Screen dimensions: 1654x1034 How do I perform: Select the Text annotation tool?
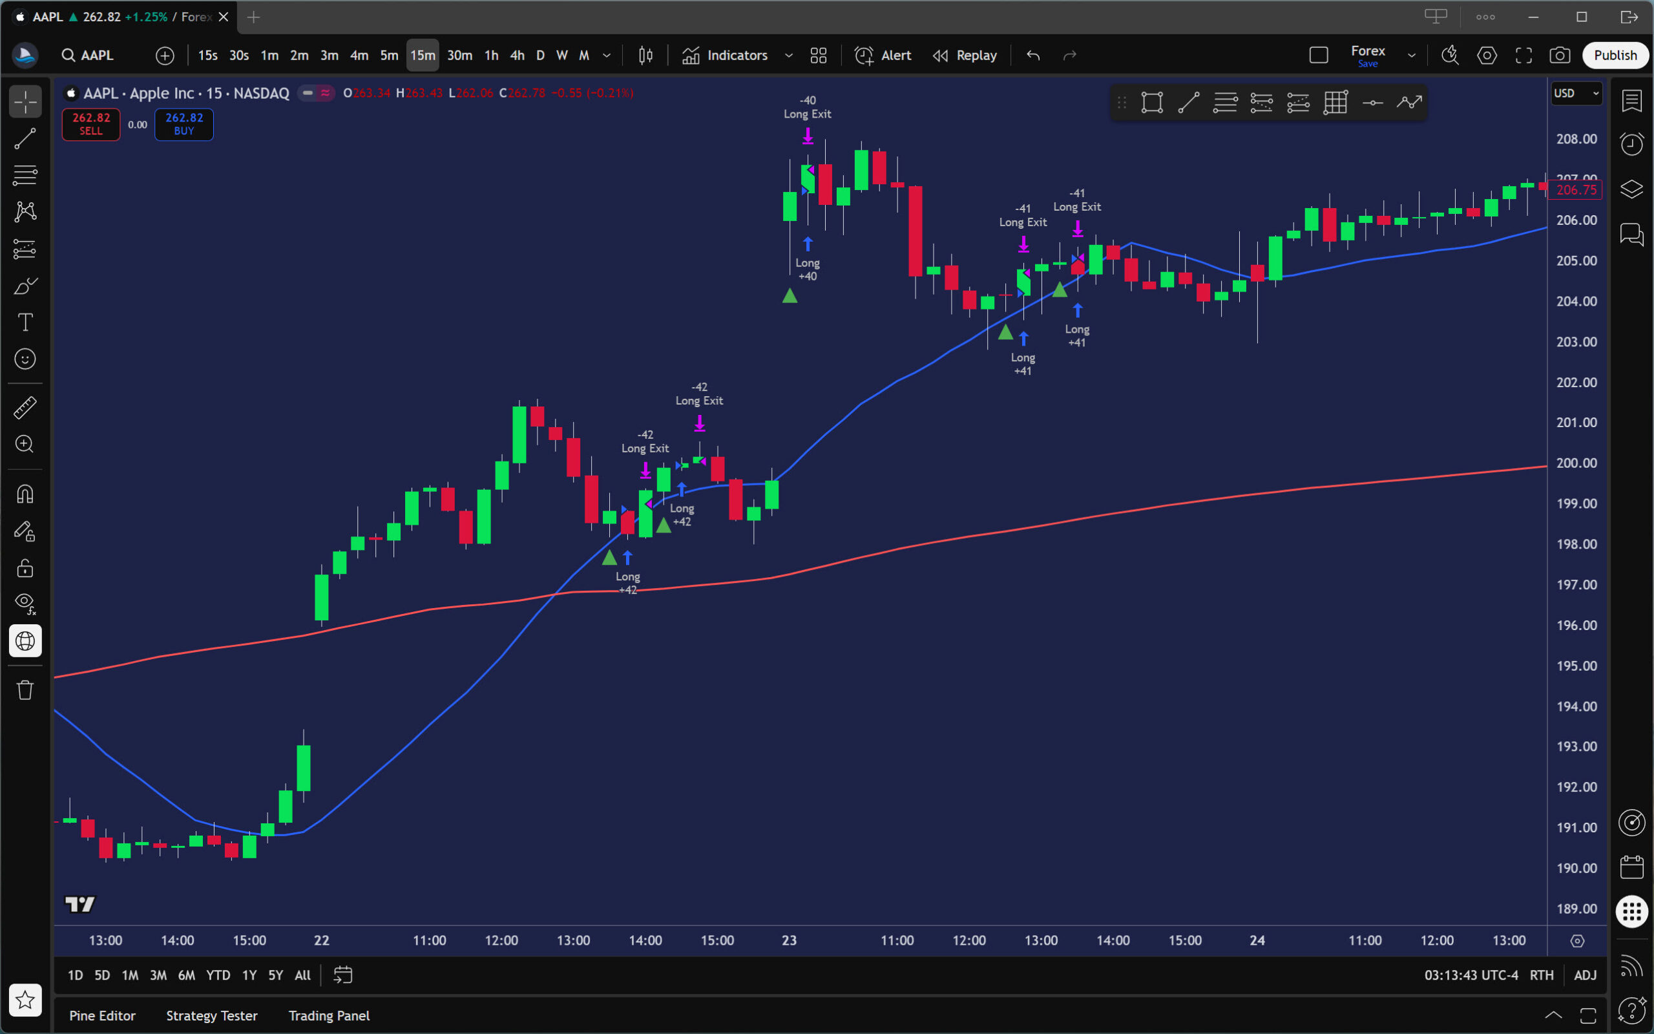pos(25,322)
